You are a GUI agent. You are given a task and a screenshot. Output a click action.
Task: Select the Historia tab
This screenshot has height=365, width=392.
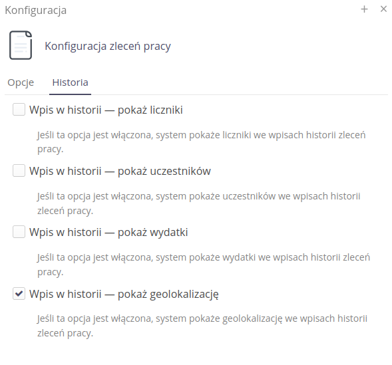(x=71, y=82)
